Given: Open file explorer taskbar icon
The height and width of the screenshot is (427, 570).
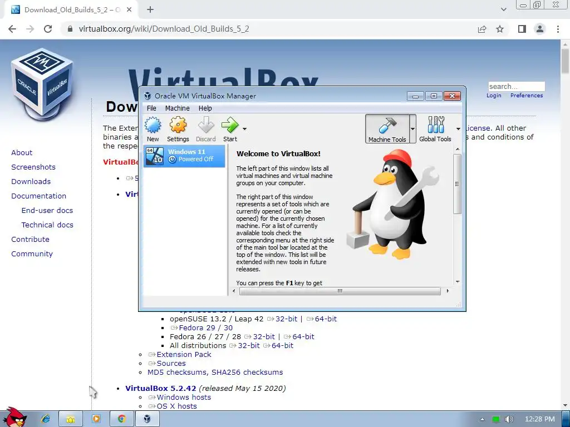Looking at the screenshot, I should (x=71, y=419).
